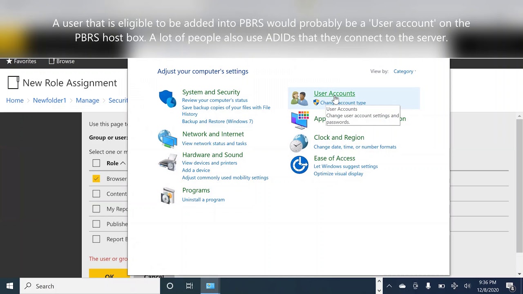
Task: Open the System and Security category
Action: (211, 92)
